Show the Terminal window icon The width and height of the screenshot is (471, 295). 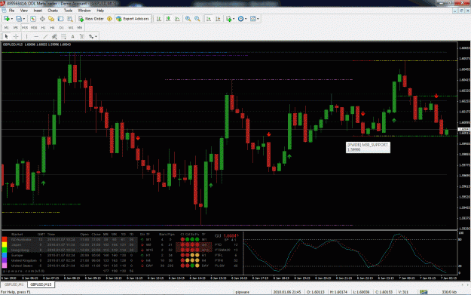coord(61,19)
